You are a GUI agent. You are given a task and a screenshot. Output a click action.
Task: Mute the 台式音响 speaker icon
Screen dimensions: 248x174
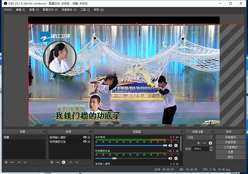[x=170, y=145]
